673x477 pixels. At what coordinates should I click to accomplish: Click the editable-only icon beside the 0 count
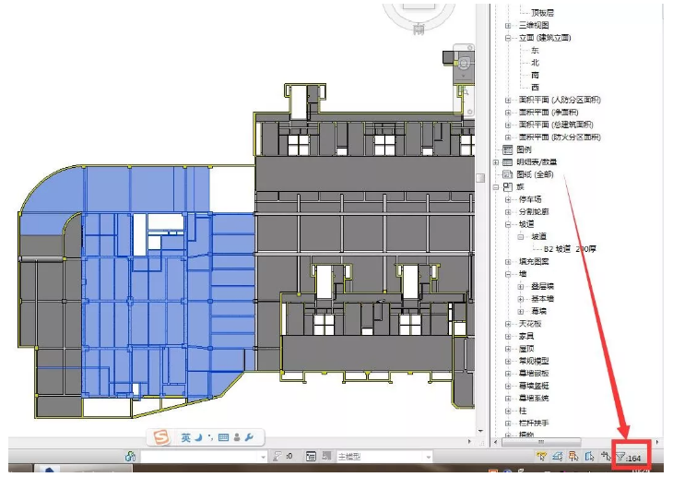click(277, 456)
